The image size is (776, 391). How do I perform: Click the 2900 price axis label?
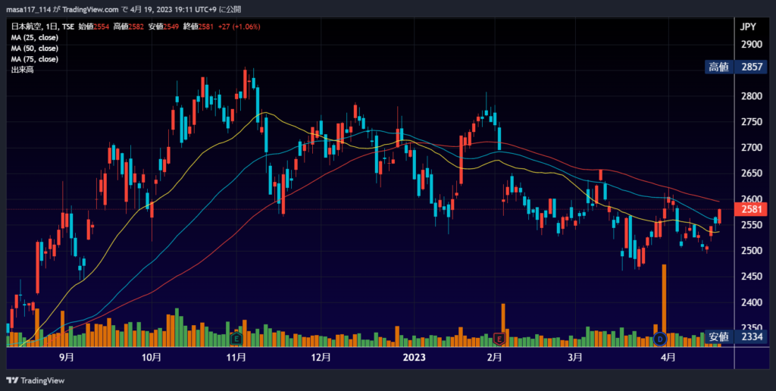[751, 45]
